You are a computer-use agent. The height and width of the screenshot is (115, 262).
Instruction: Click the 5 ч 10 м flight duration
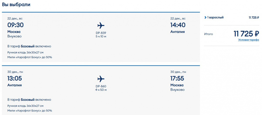tap(101, 36)
